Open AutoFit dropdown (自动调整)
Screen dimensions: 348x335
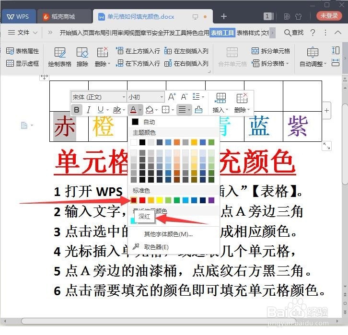coord(313,57)
